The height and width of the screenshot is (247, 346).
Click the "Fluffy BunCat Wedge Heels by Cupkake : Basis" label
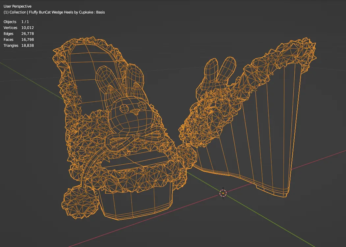pos(67,12)
